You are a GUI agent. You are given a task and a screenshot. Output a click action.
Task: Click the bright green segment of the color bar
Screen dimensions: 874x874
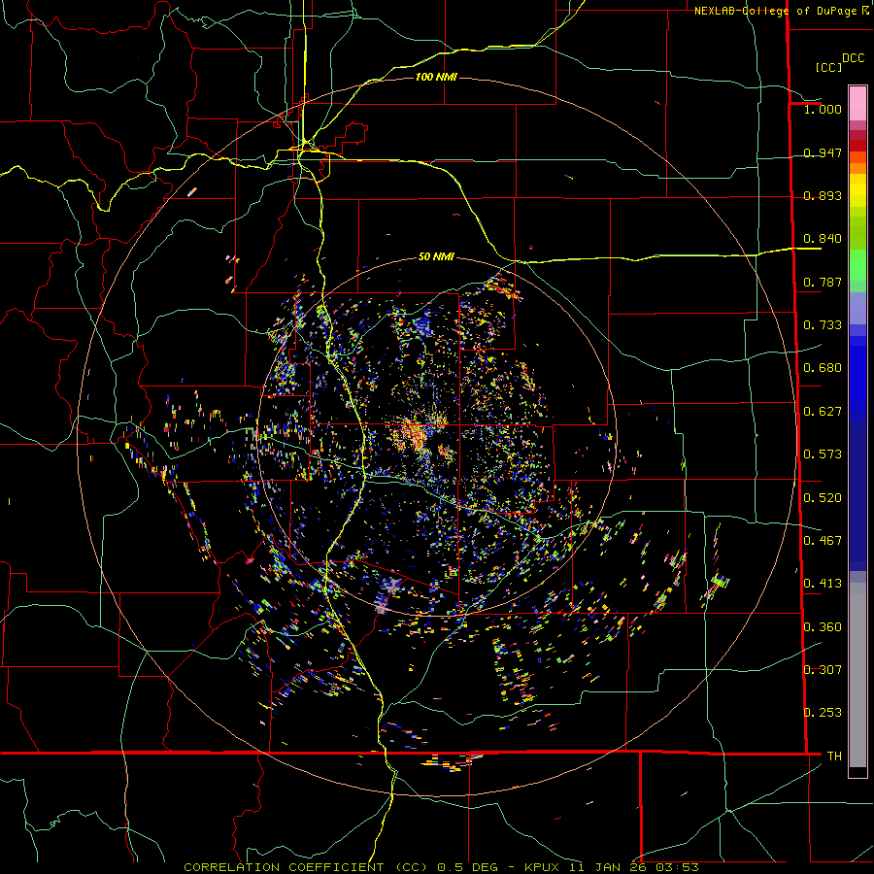coord(857,264)
